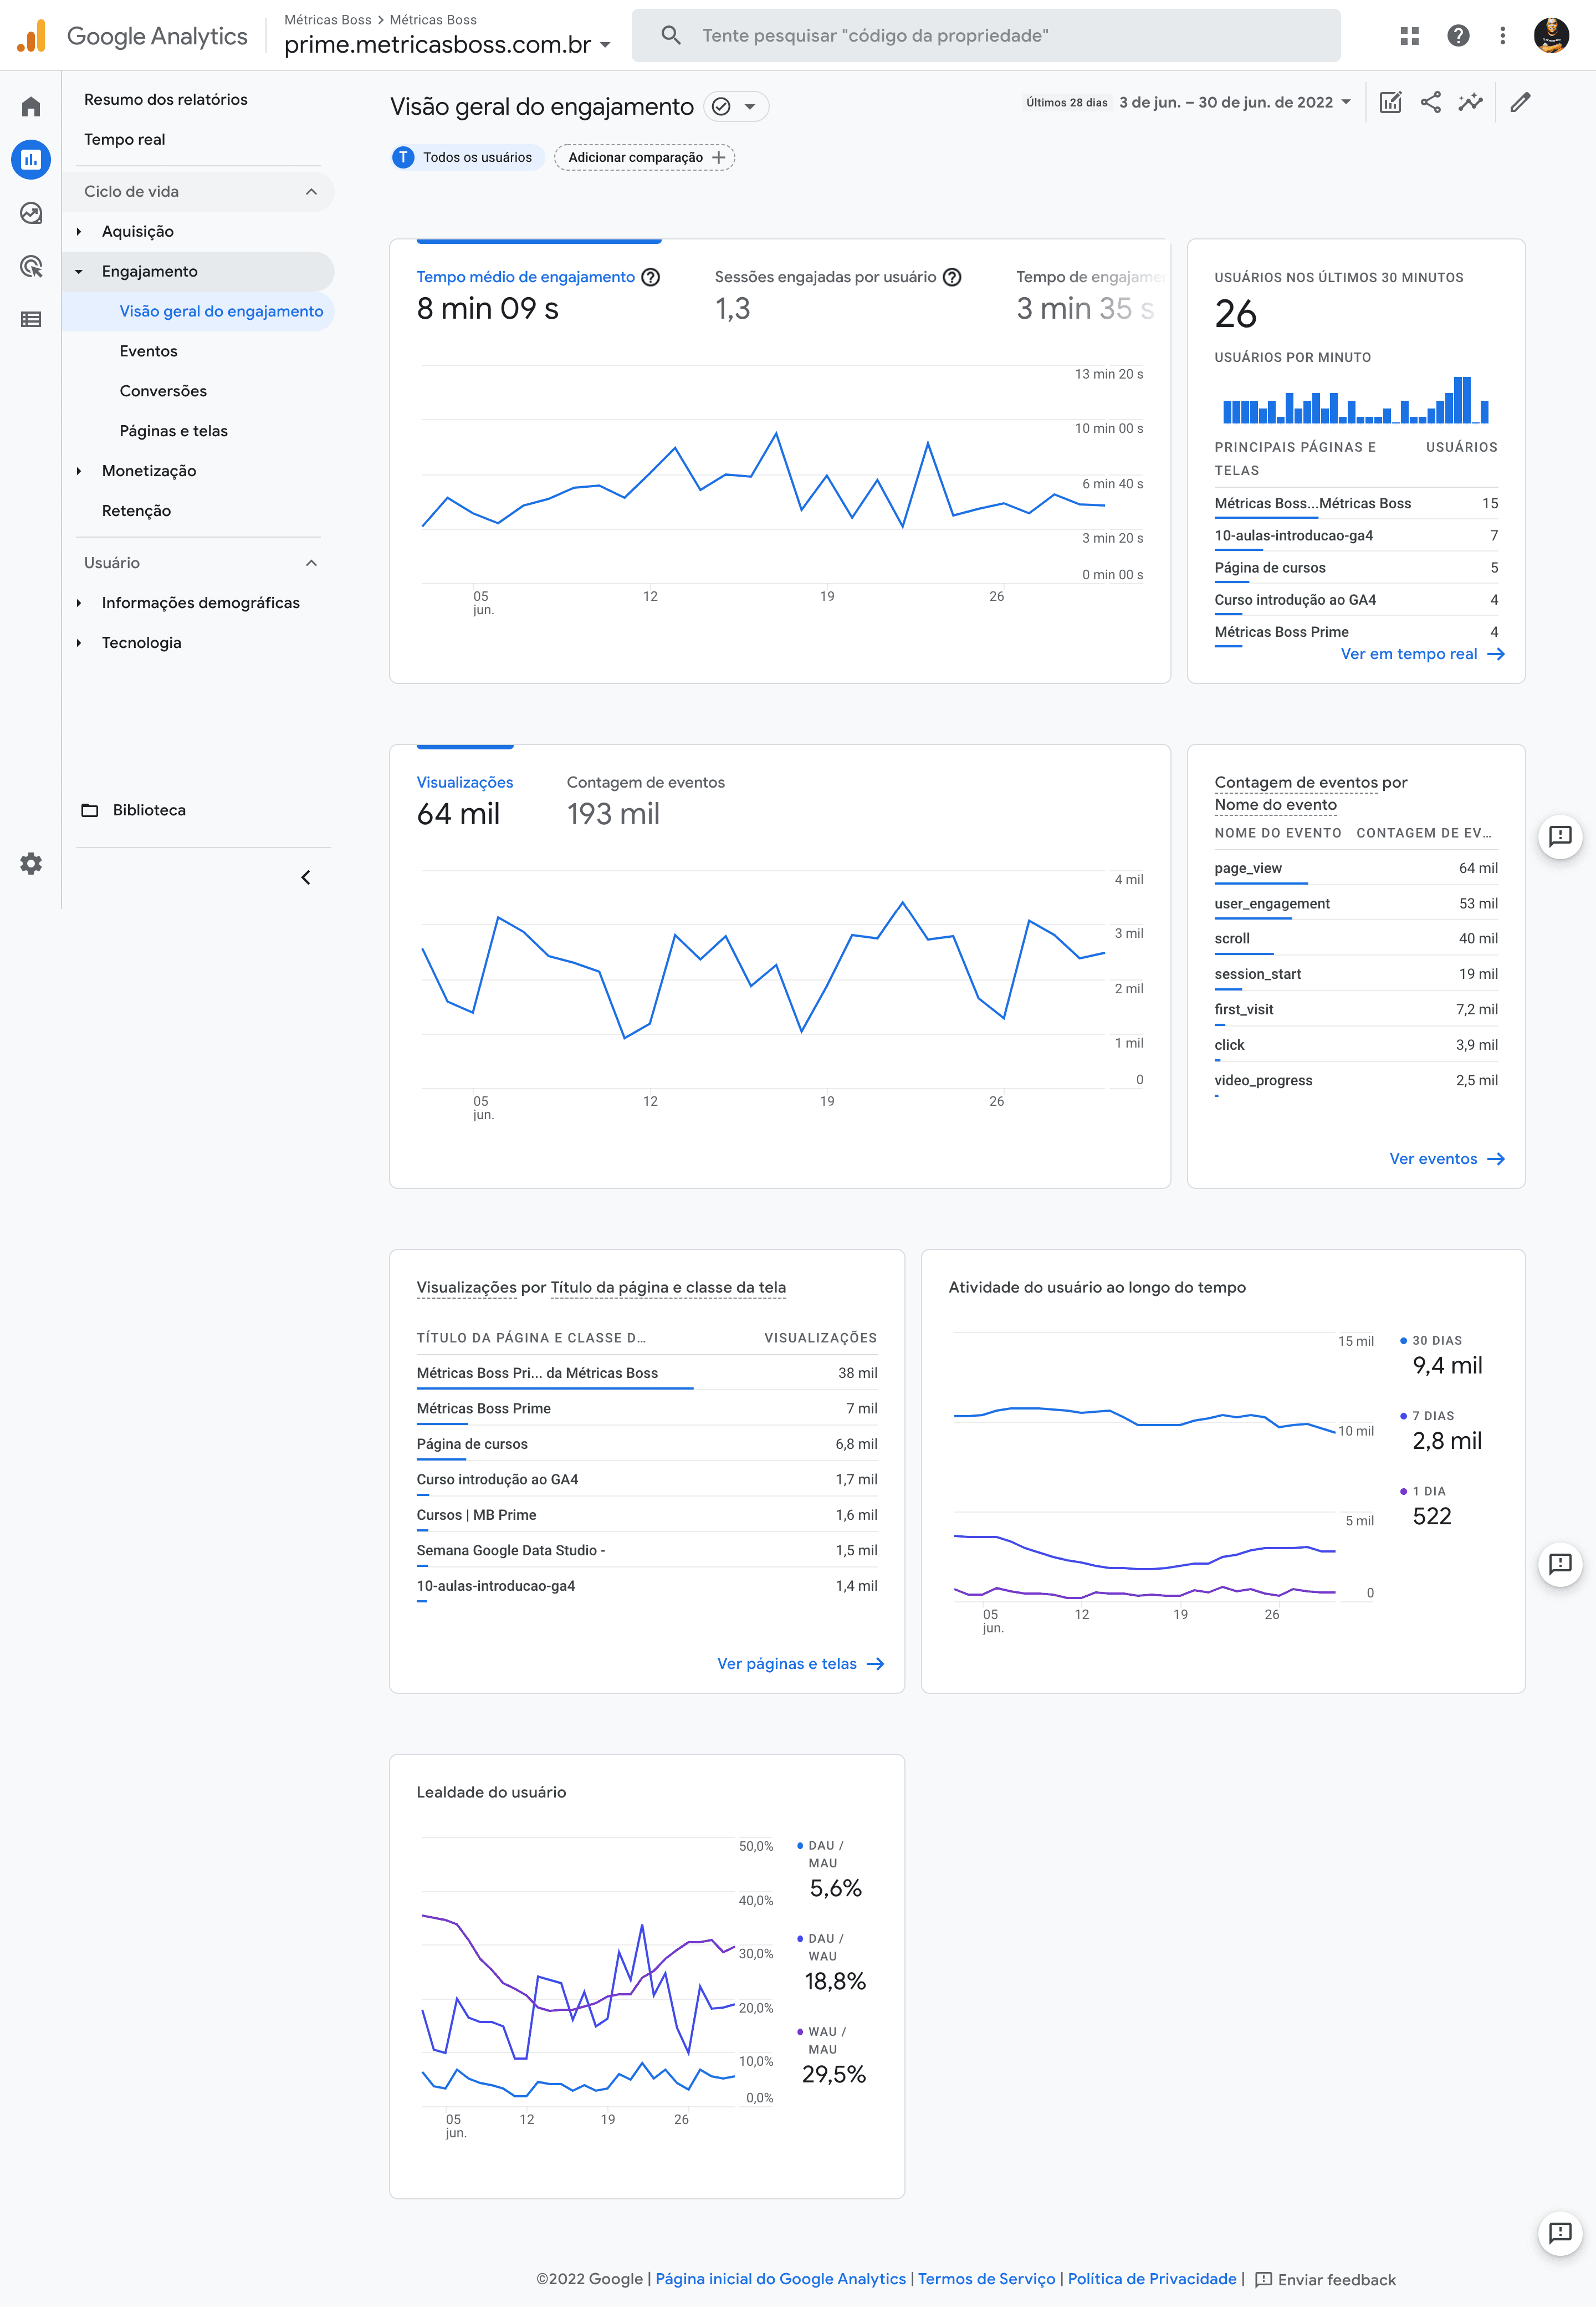Open the report checkmark validity dropdown
This screenshot has width=1596, height=2308.
pos(735,106)
